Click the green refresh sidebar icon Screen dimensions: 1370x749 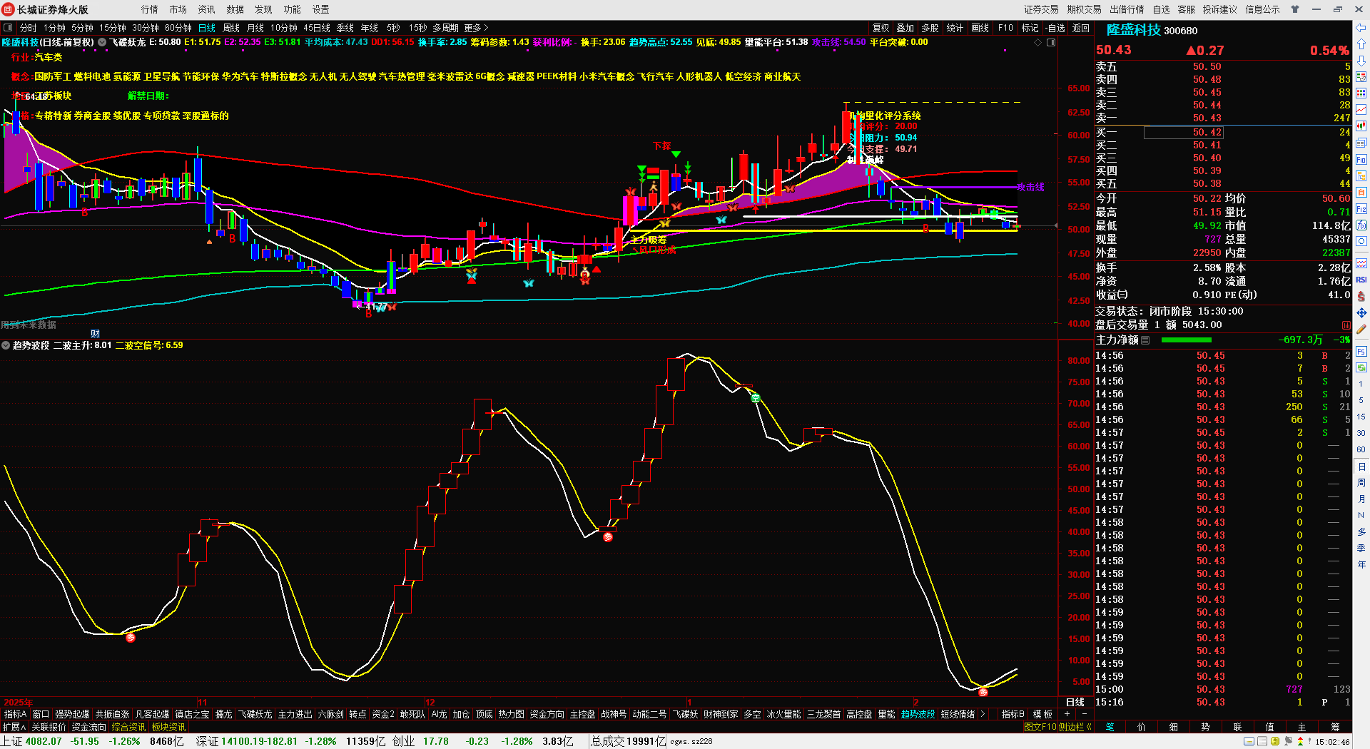[x=1361, y=368]
